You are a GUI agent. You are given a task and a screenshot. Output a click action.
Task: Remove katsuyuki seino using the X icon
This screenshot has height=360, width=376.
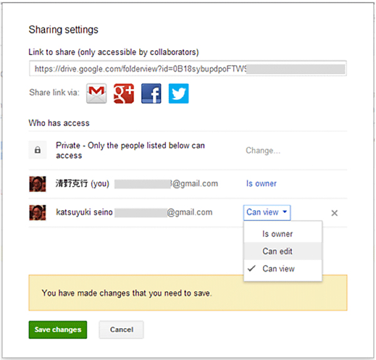click(335, 213)
